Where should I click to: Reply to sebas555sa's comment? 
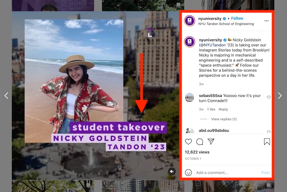pos(223,109)
